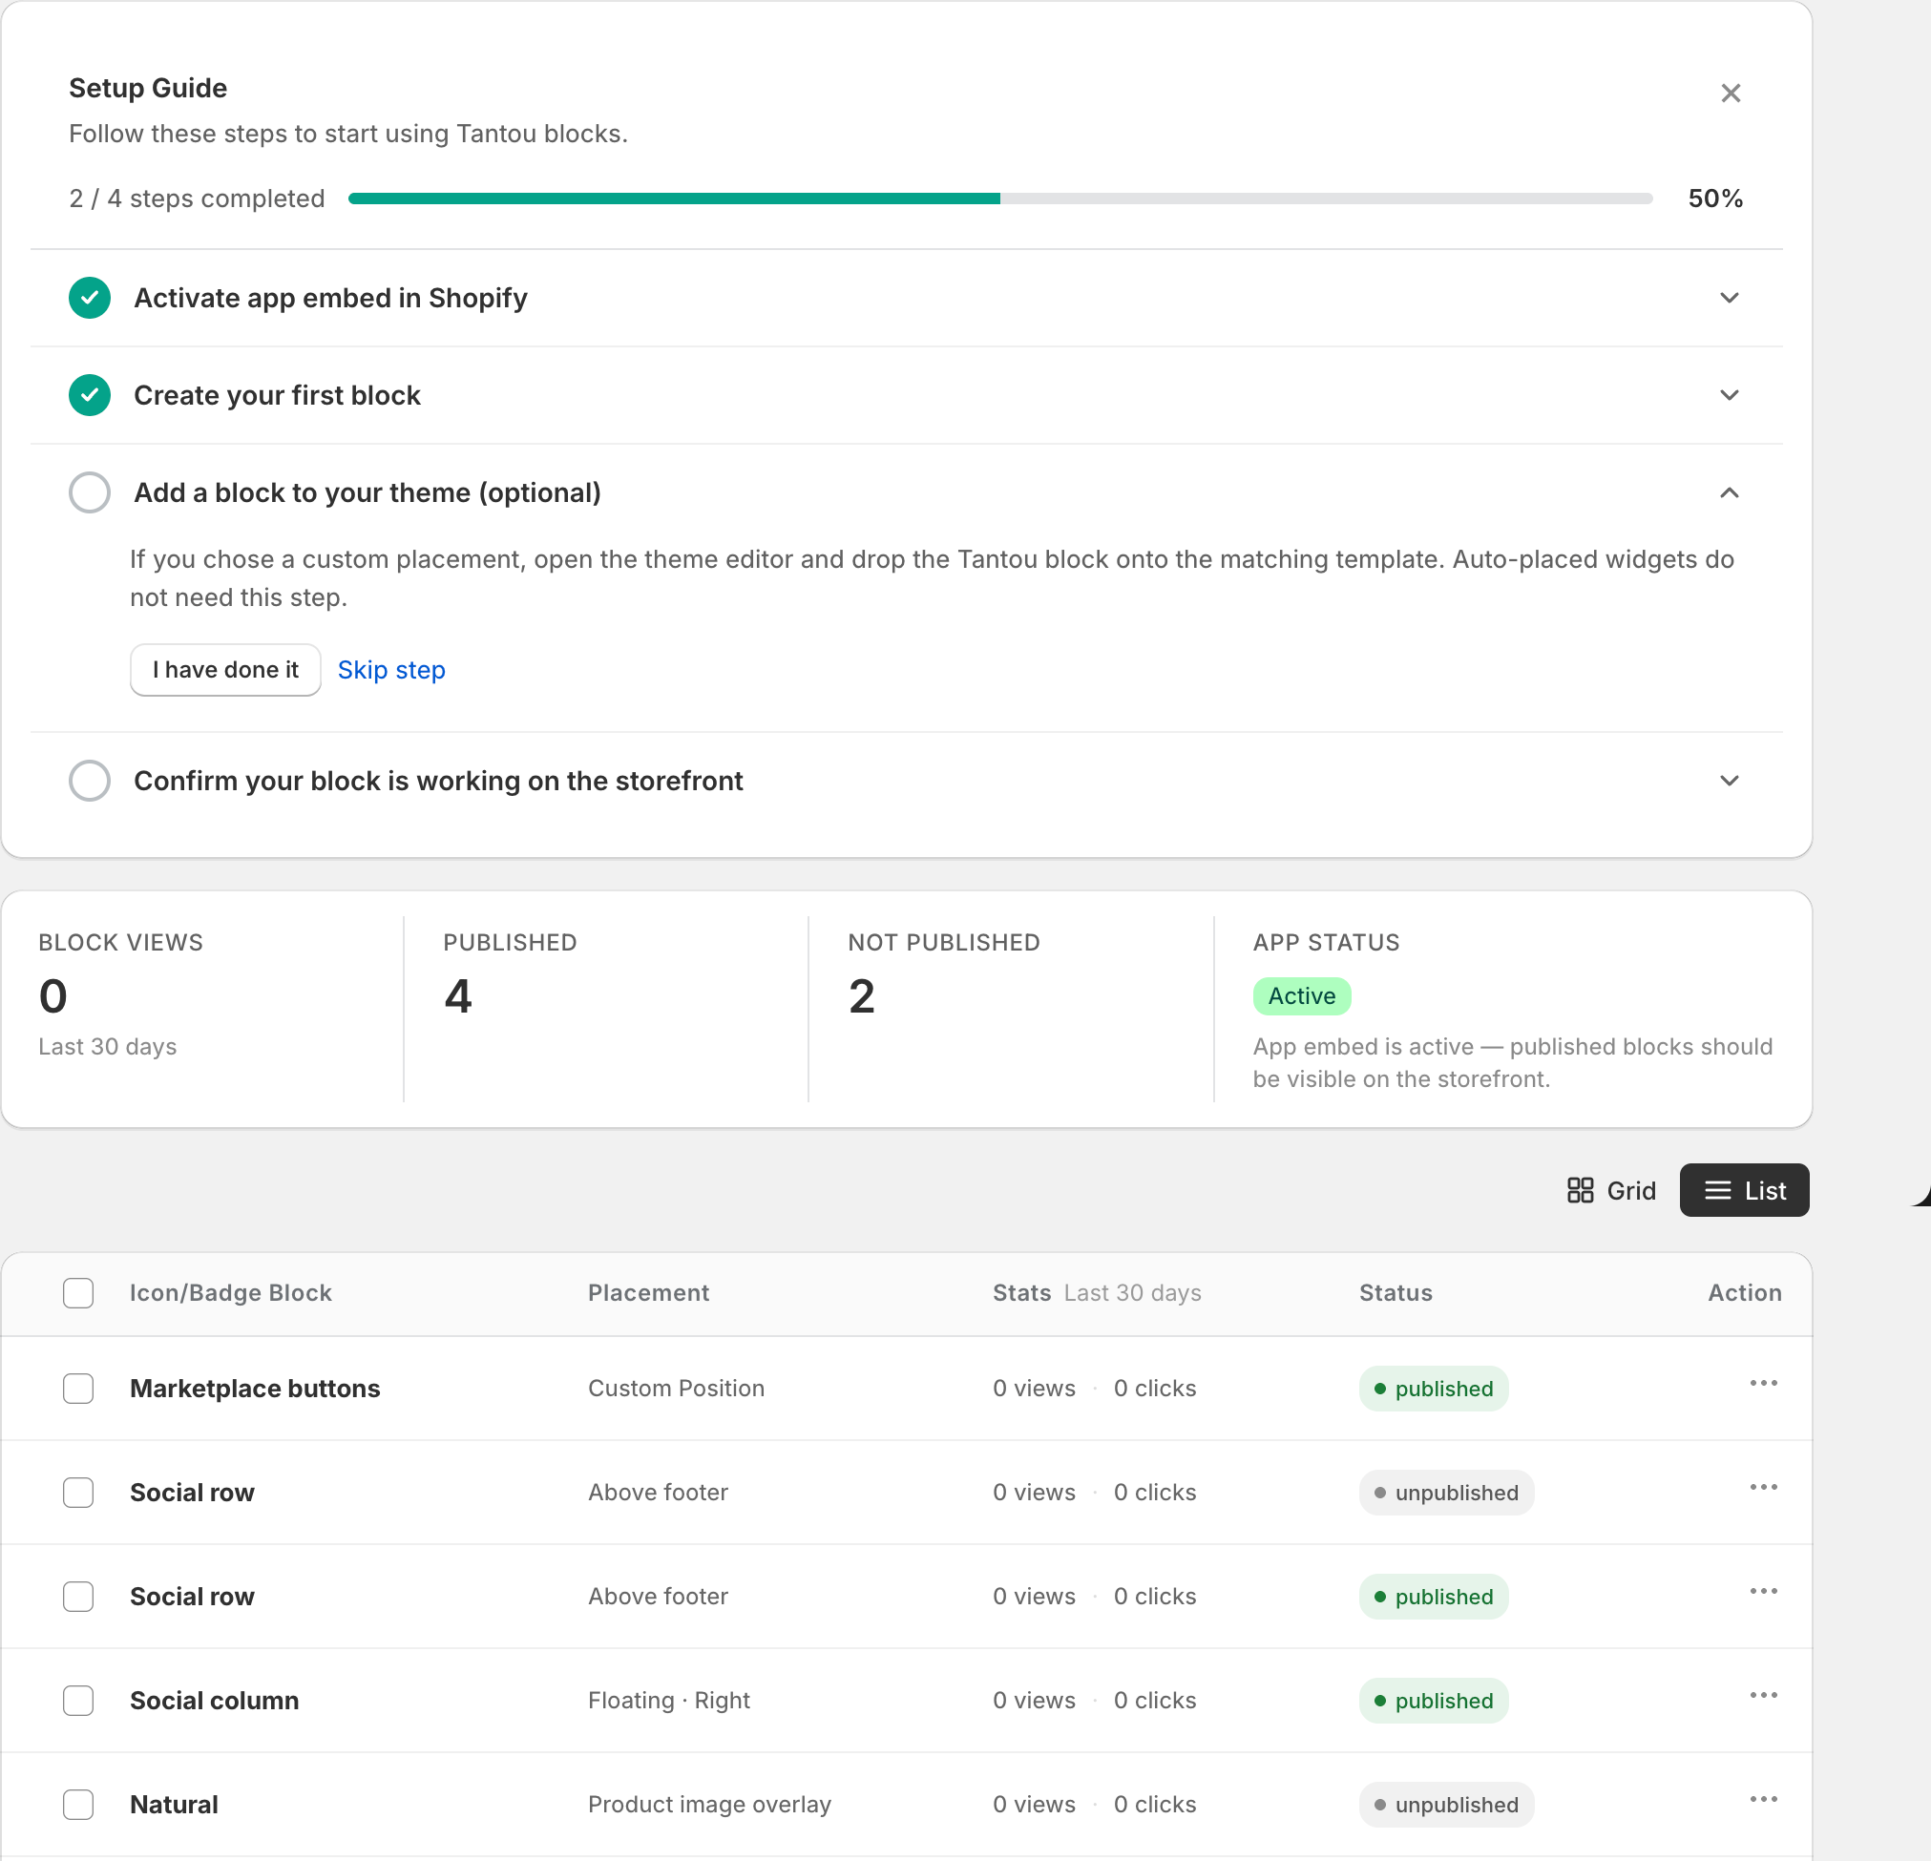Click the 'Icon/Badge Block' column header
Screen dimensions: 1931x1861
tap(231, 1292)
